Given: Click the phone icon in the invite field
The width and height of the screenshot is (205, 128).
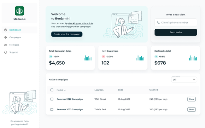Looking at the screenshot, I should [158, 23].
